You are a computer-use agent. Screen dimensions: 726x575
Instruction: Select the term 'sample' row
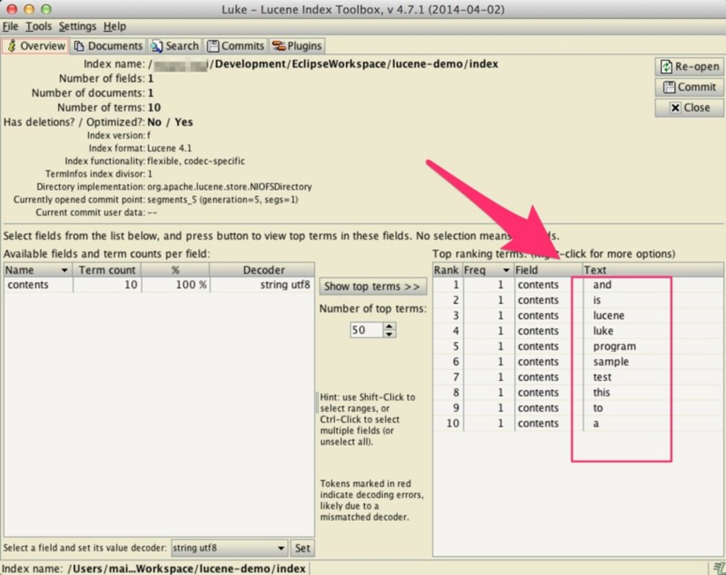click(577, 362)
